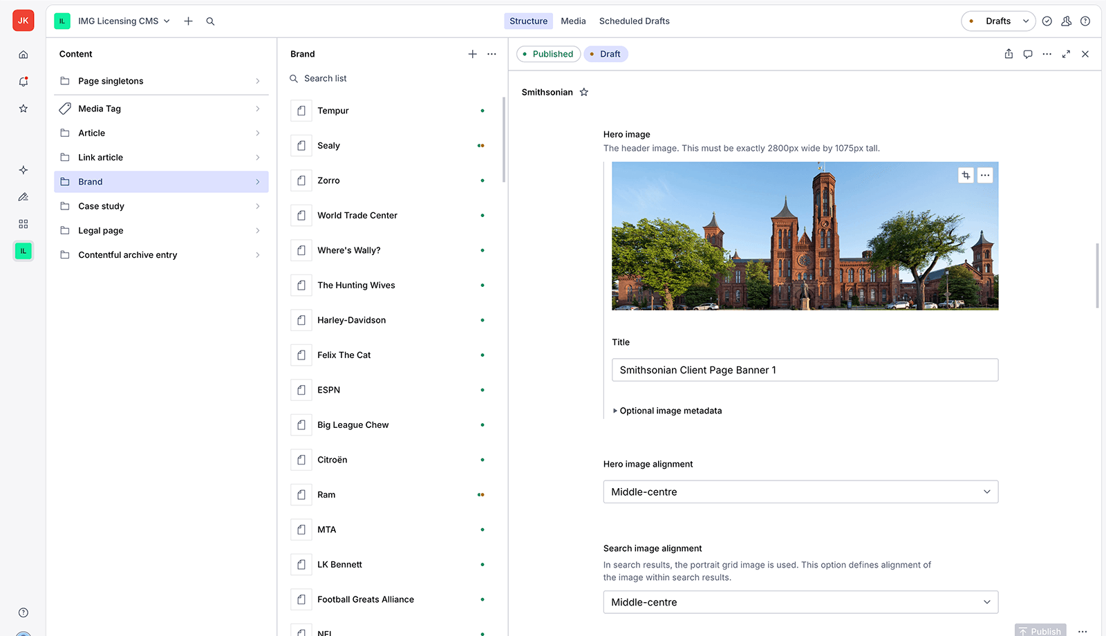Open the Media Tag content type
This screenshot has width=1106, height=636.
[x=161, y=109]
